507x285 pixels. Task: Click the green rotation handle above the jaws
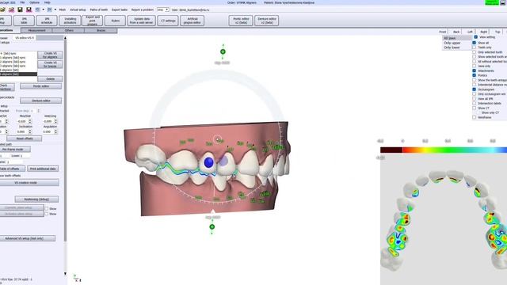223,51
